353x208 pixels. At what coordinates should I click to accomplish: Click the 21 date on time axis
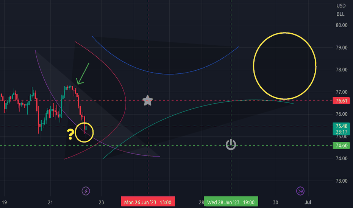click(50, 202)
